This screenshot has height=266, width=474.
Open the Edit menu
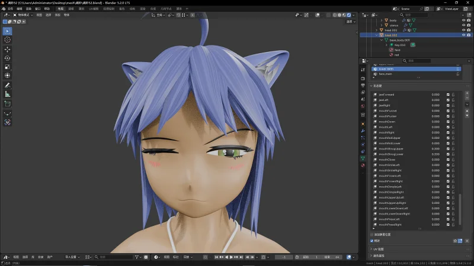[x=20, y=9]
